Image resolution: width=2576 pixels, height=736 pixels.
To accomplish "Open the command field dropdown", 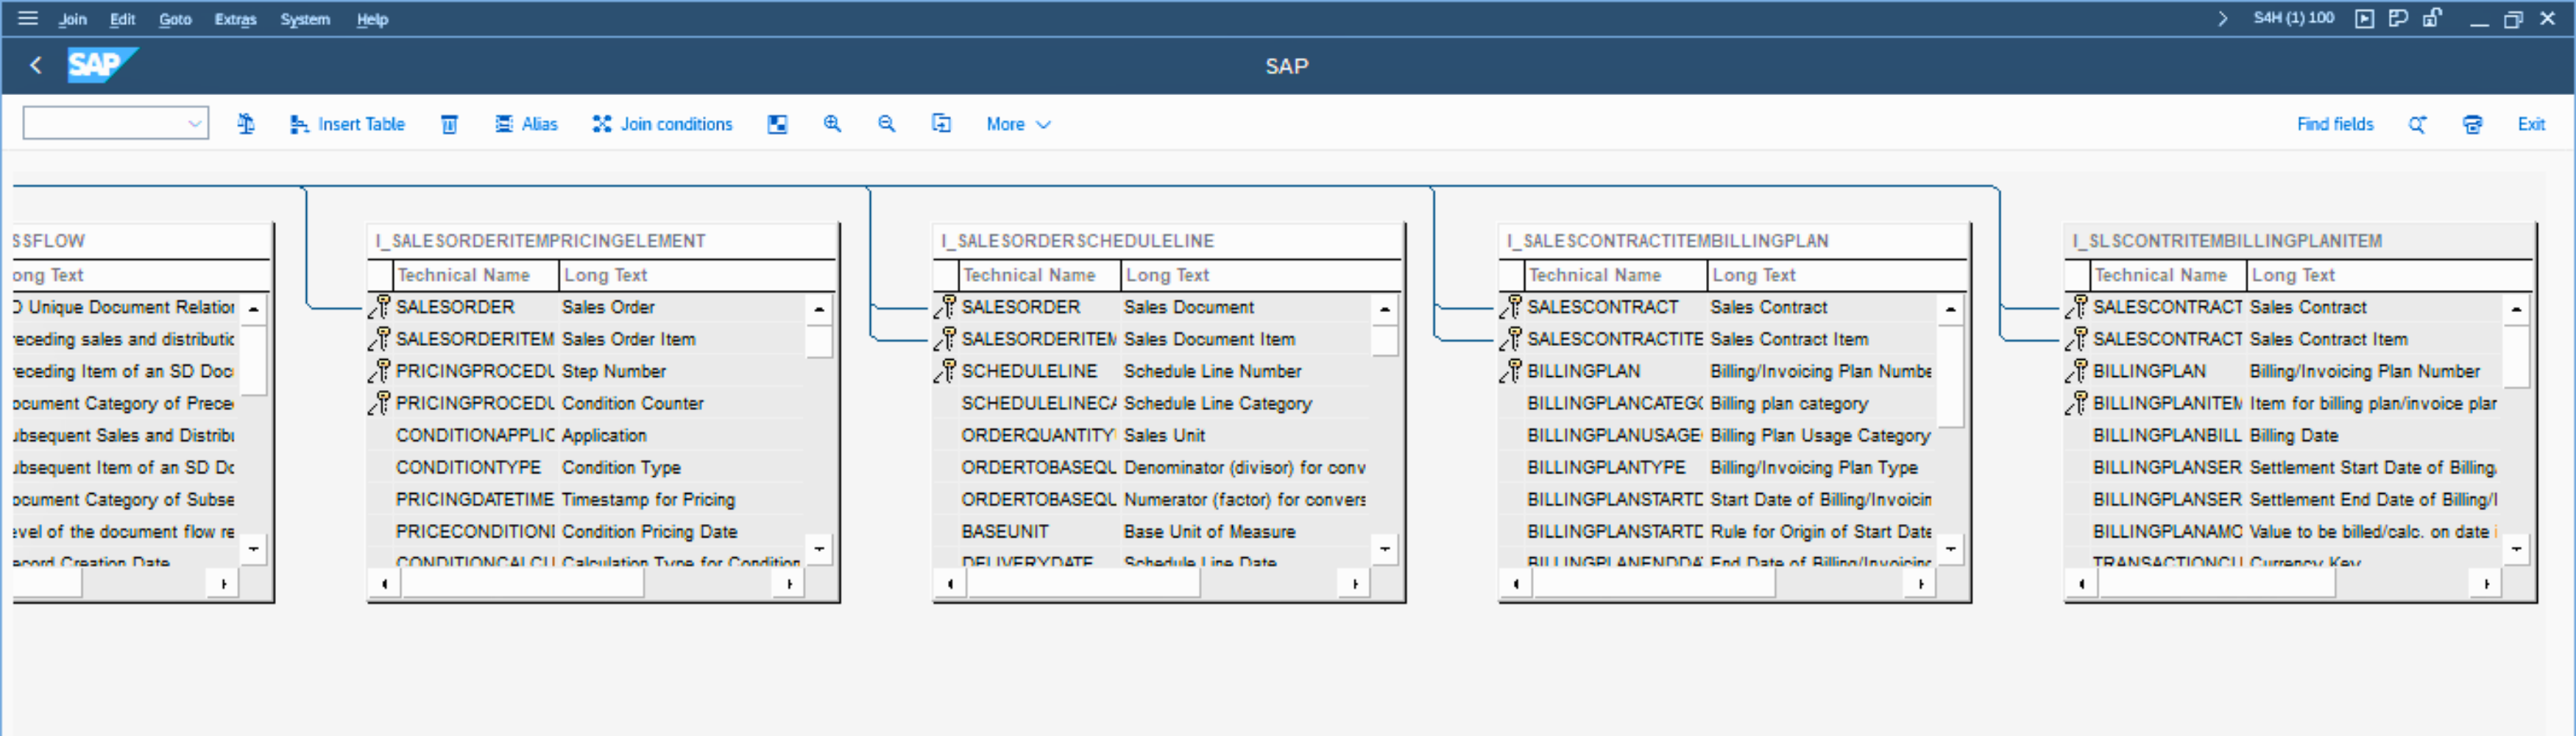I will coord(195,124).
